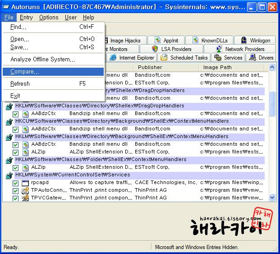Screen dimensions: 280x254
Task: Click the scrollbar up arrow
Action: (x=272, y=67)
